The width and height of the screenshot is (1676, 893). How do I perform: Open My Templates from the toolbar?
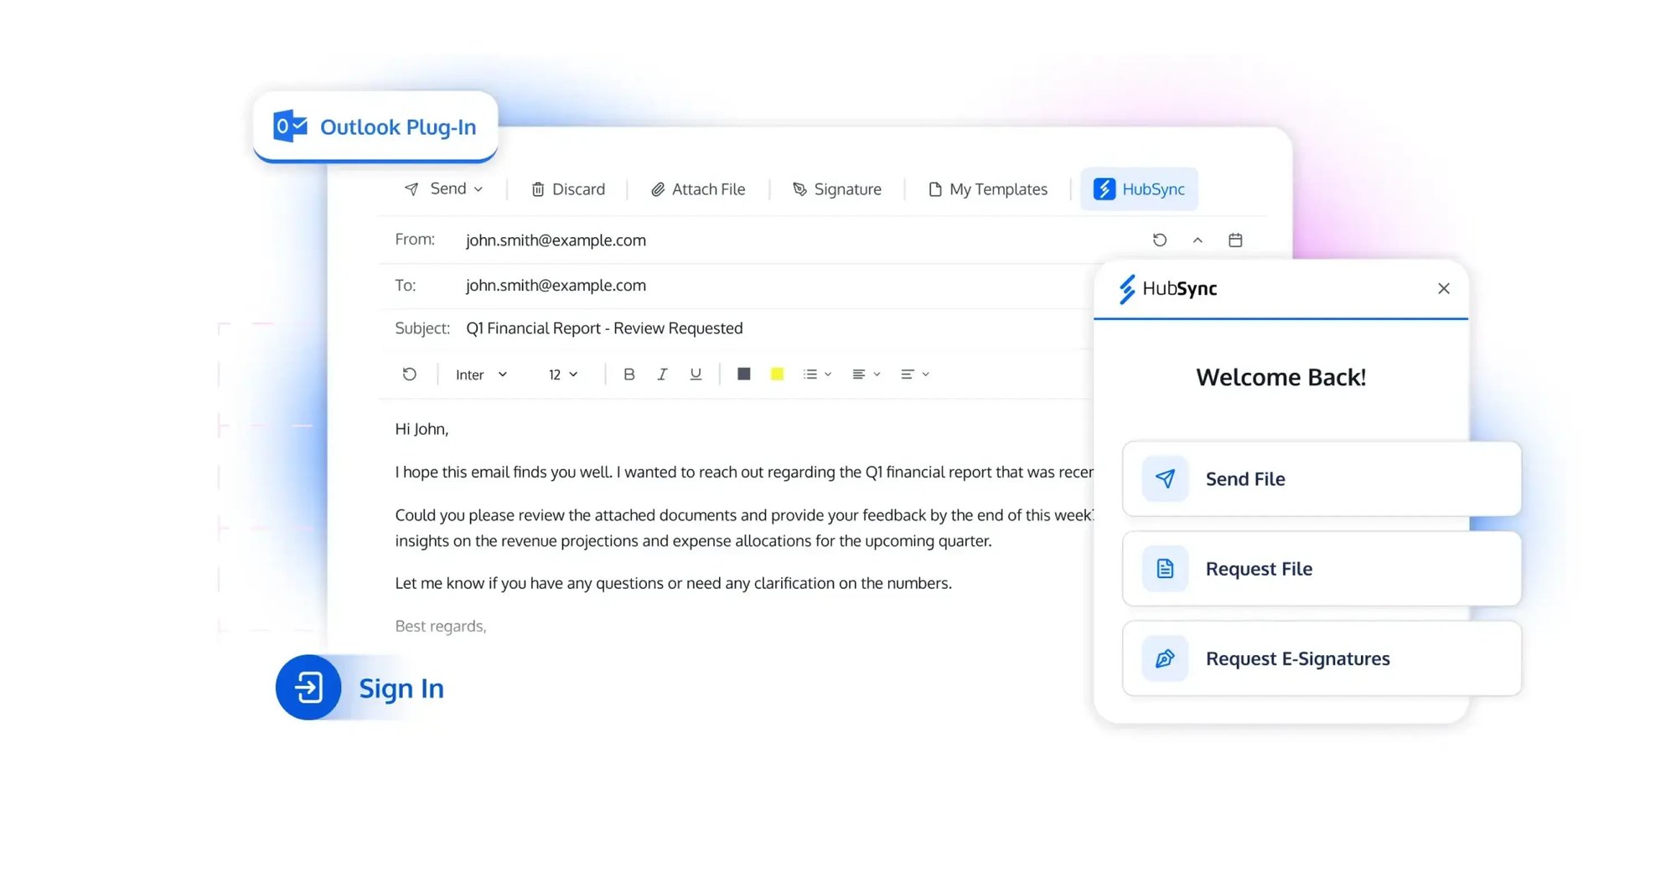click(988, 188)
